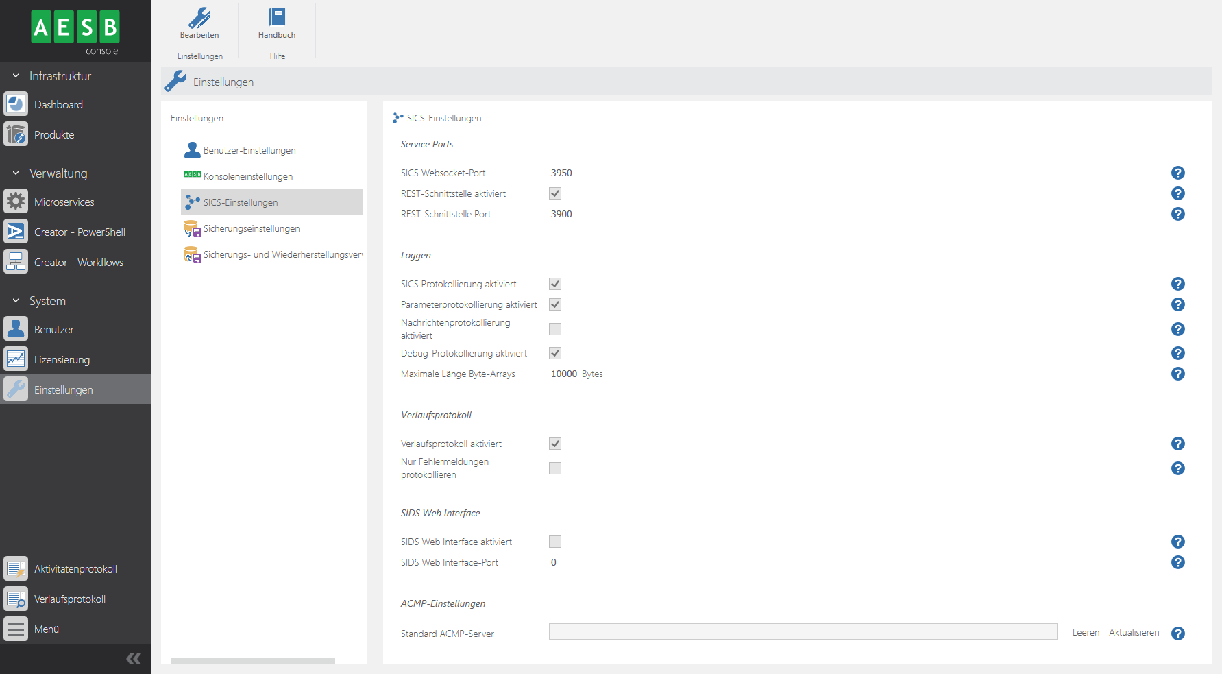Open the Aktivitätenprotokoll sidebar entry
The image size is (1222, 674).
click(75, 569)
